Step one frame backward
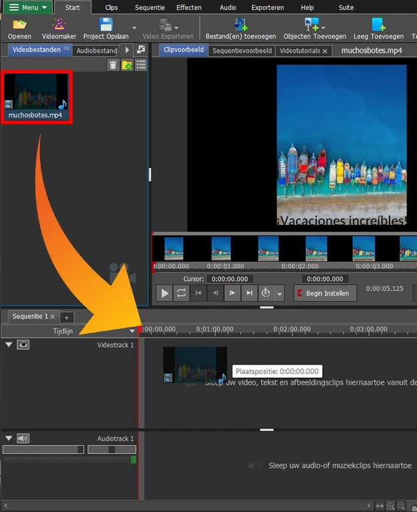This screenshot has height=512, width=417. tap(216, 293)
